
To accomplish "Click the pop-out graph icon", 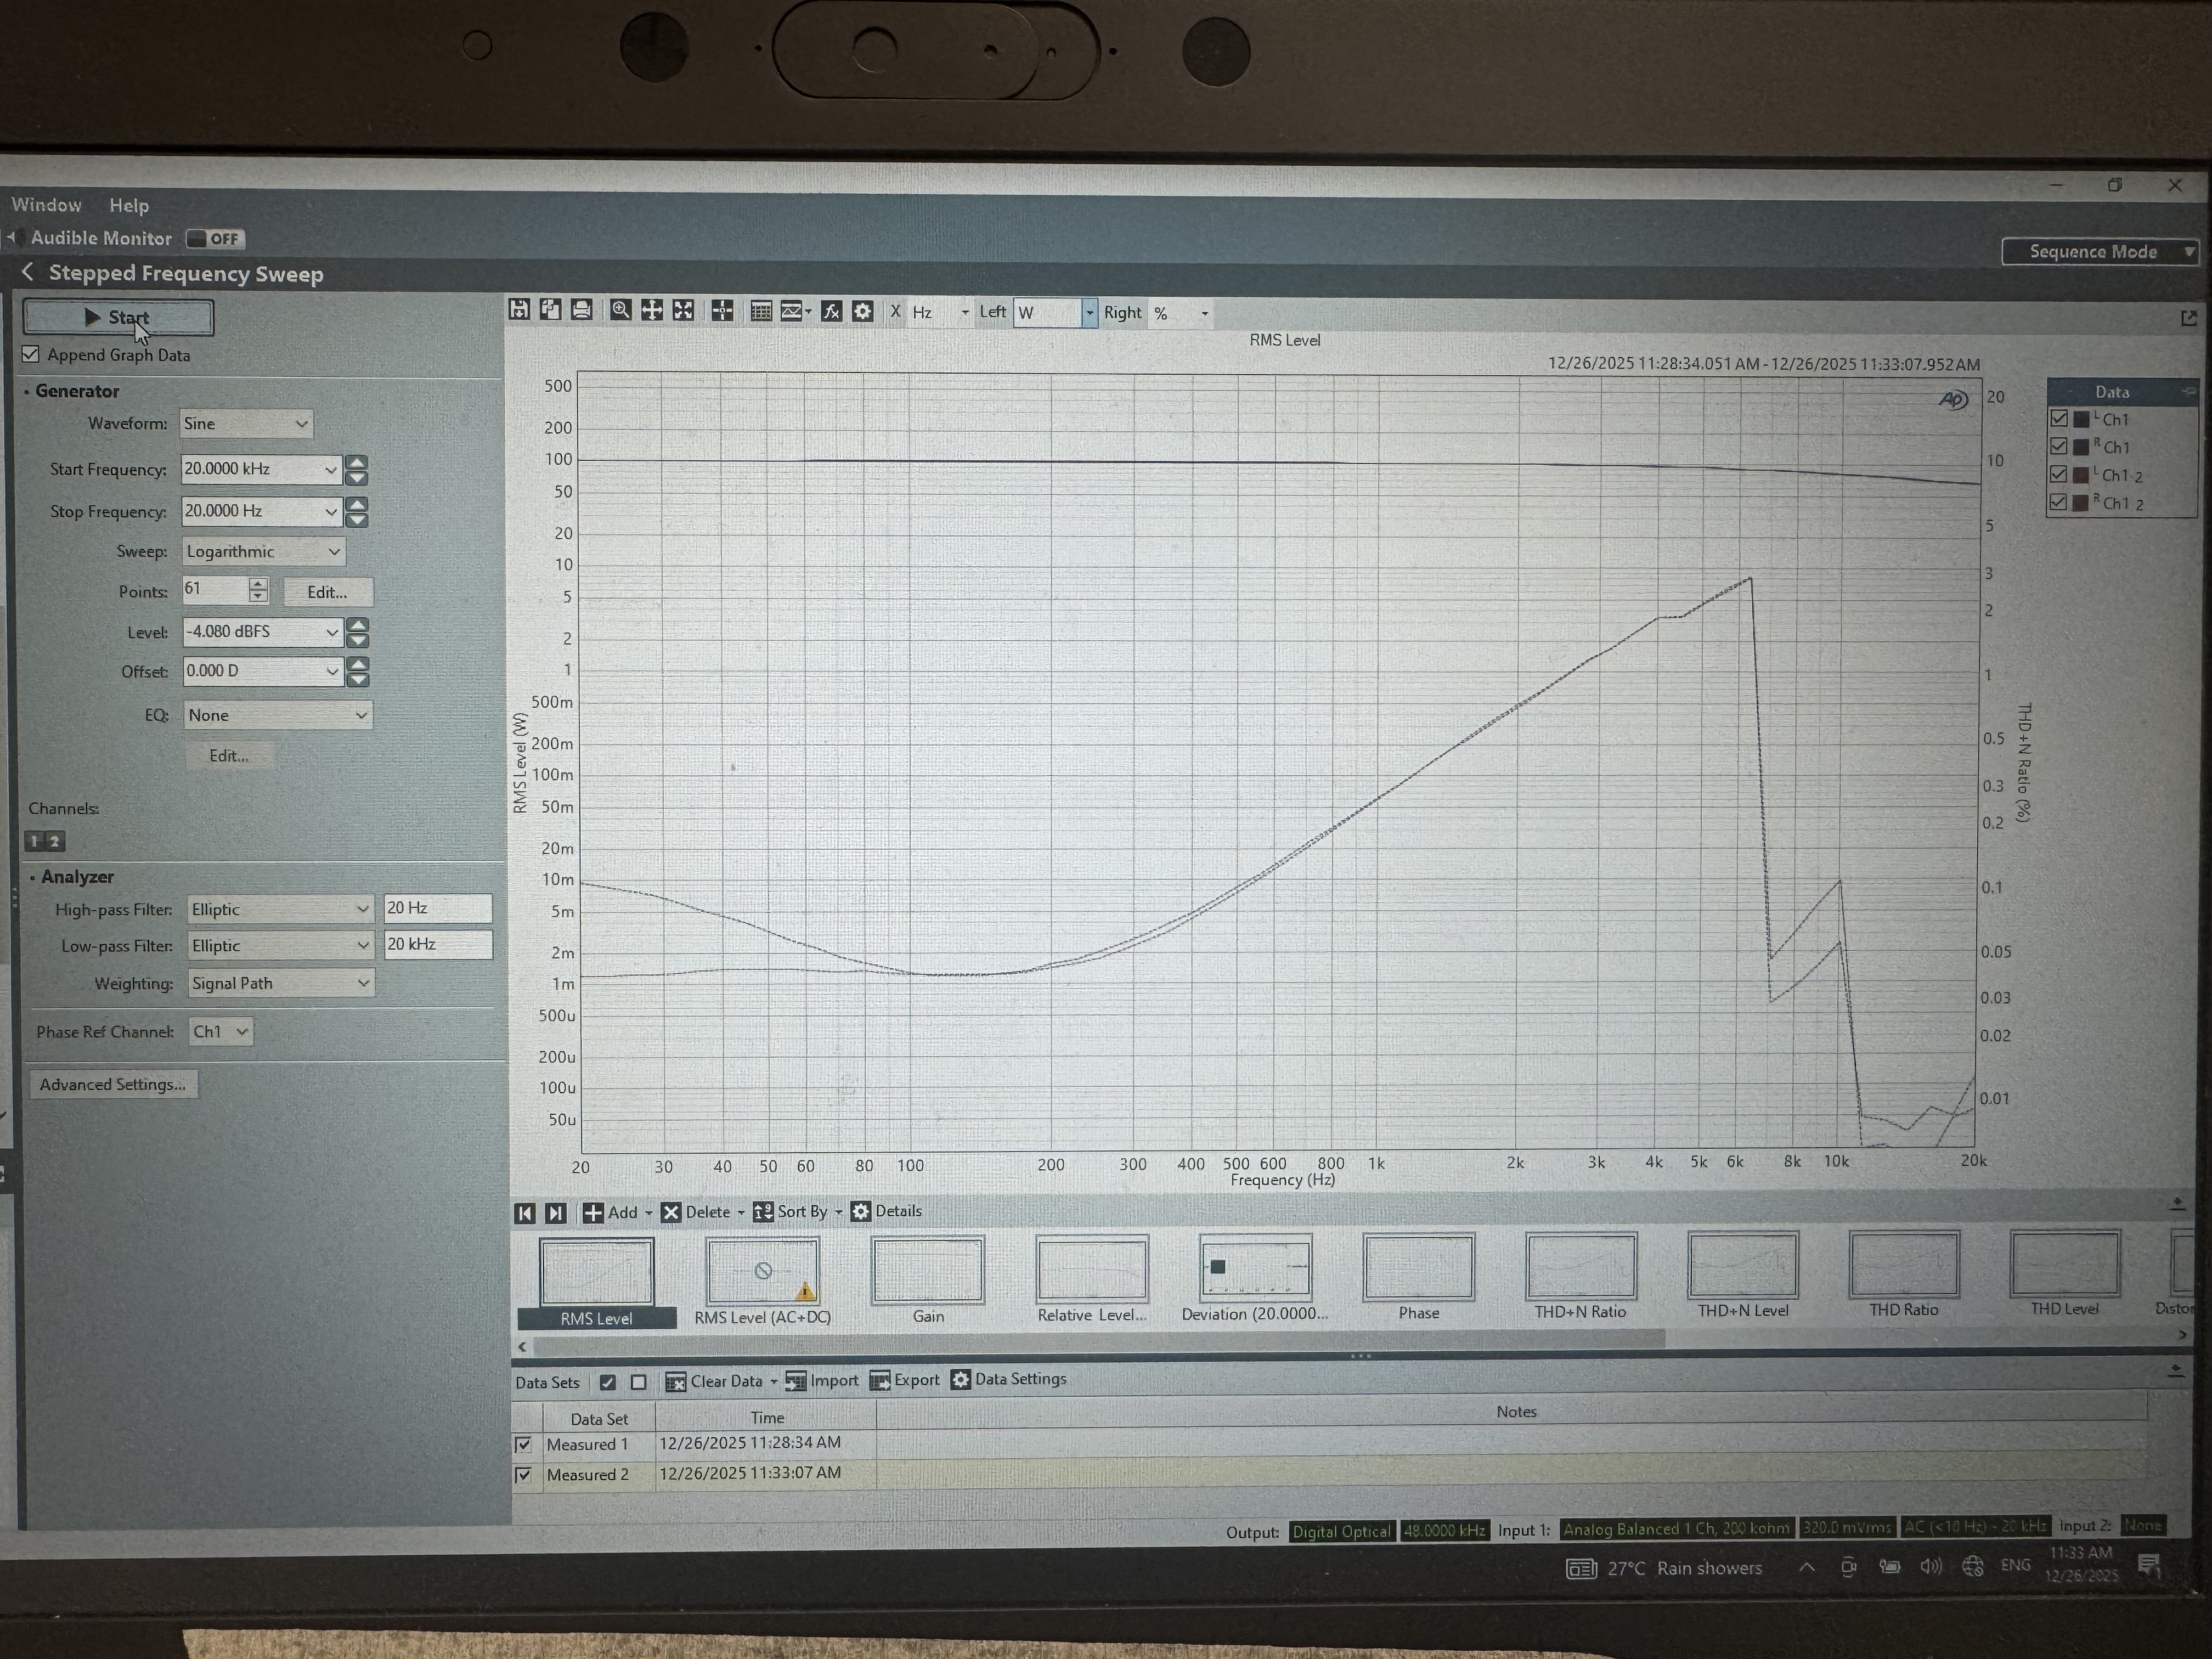I will click(2188, 318).
